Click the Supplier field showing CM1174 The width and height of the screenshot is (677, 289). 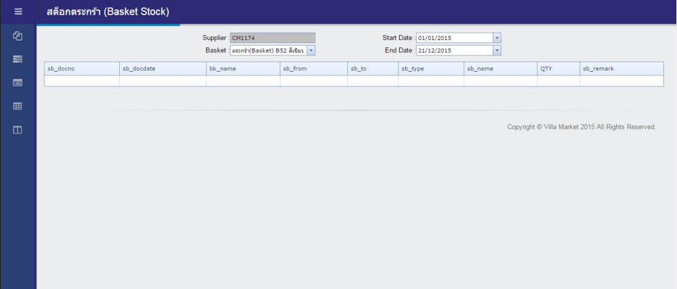(272, 38)
